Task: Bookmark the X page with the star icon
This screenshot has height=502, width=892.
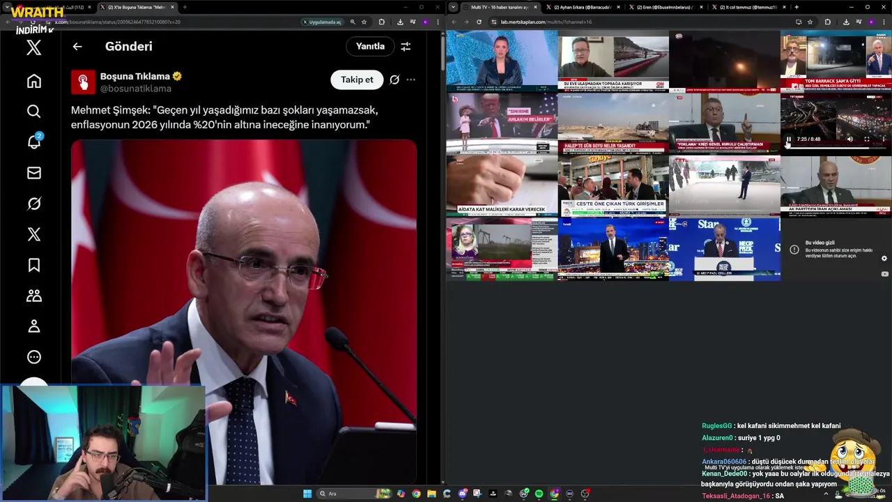Action: 364,22
